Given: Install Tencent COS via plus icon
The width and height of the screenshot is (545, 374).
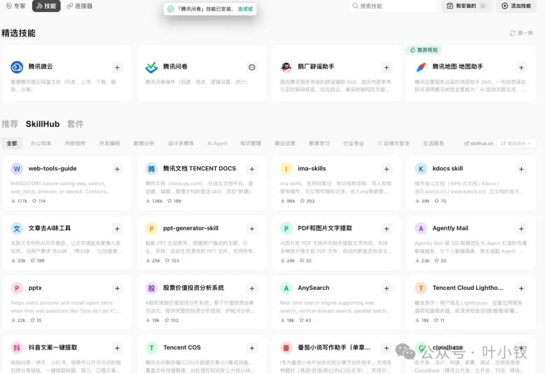Looking at the screenshot, I should point(252,348).
